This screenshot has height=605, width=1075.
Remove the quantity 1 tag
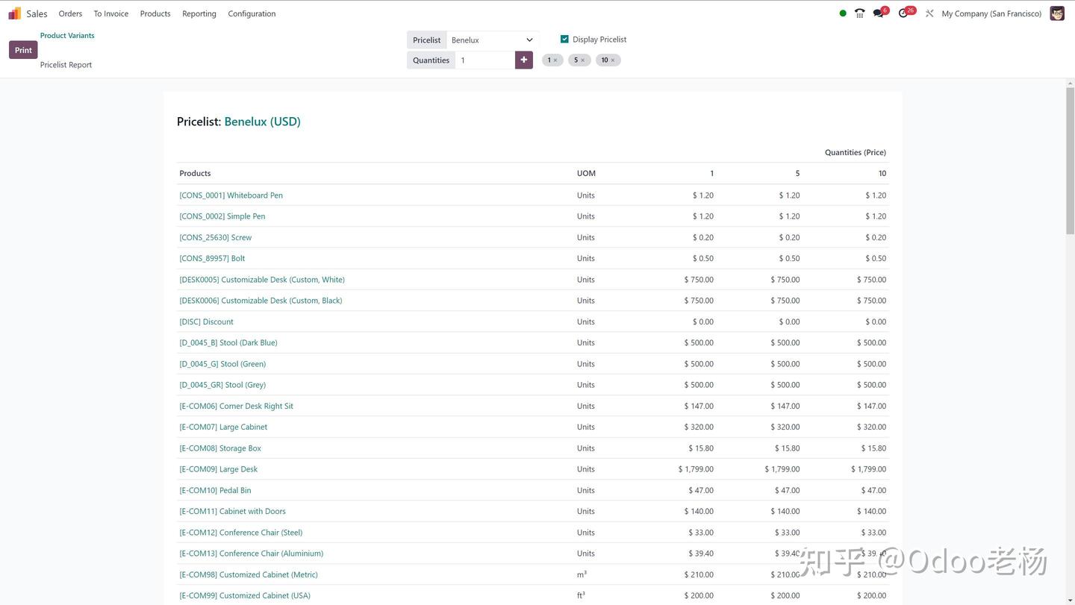click(555, 60)
